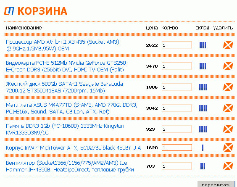Delete the ASUS M4A77TD motherboard item
The image size is (237, 187).
pos(228,108)
